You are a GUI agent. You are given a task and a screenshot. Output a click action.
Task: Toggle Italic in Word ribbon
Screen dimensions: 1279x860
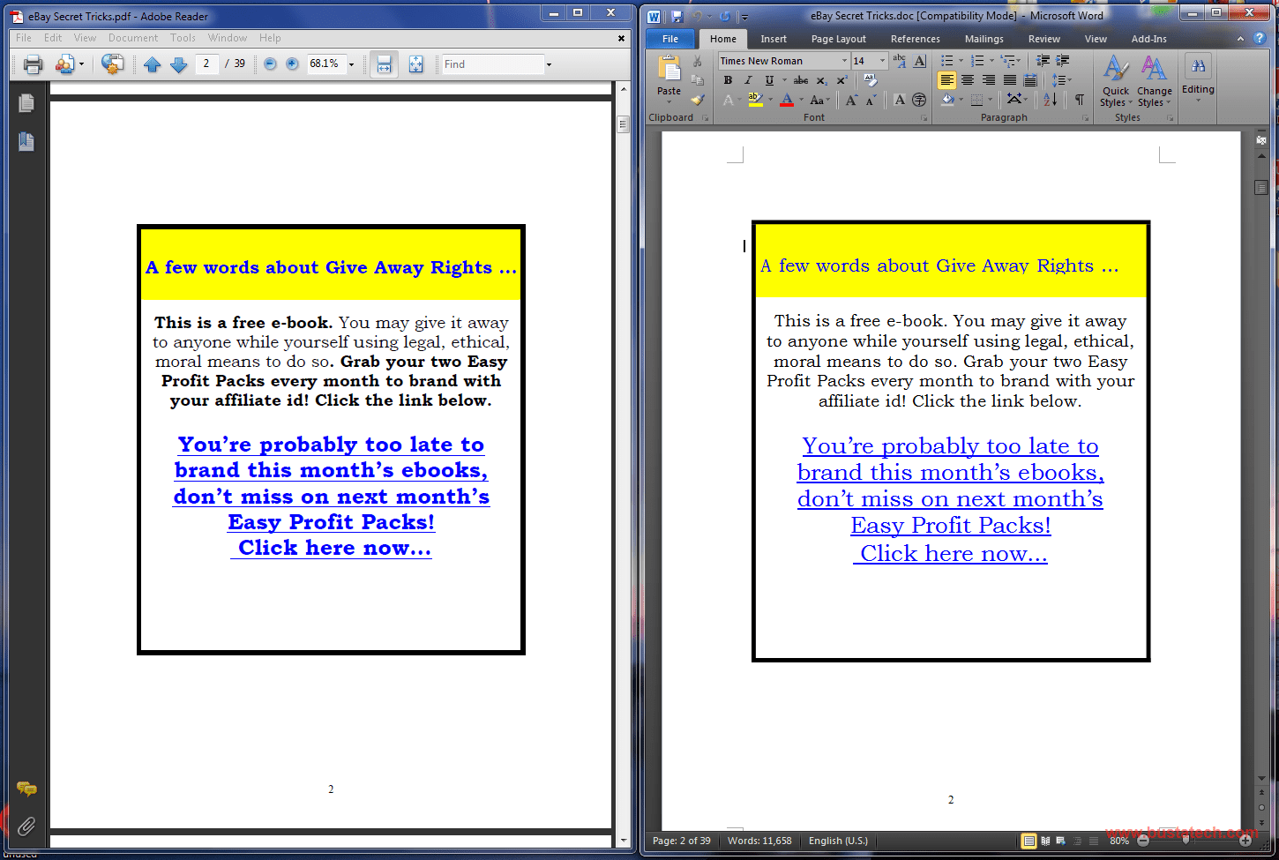point(748,80)
